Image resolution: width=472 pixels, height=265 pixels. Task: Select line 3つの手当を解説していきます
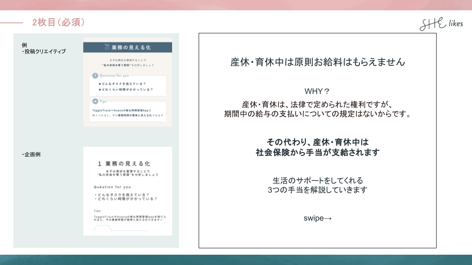coord(318,190)
